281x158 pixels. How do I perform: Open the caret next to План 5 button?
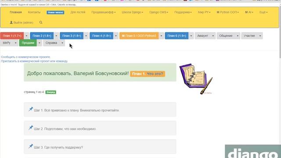point(161,36)
